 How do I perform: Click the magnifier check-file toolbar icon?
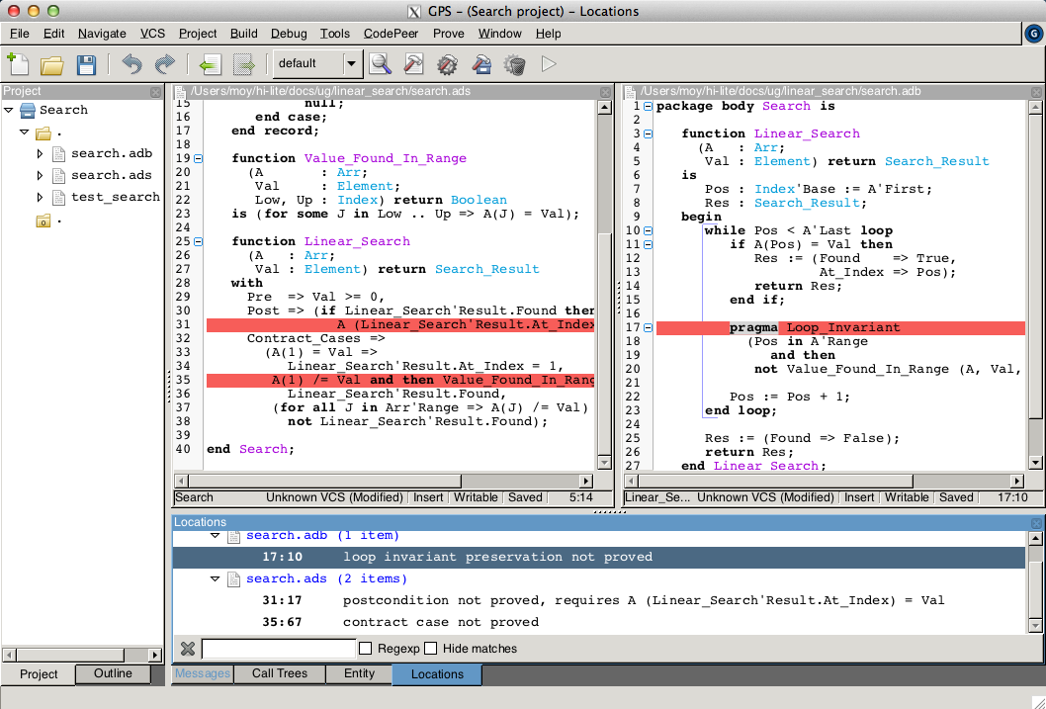click(381, 64)
